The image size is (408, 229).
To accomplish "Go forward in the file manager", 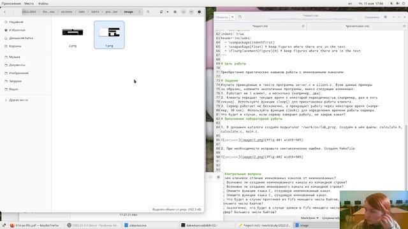I will pyautogui.click(x=13, y=12).
